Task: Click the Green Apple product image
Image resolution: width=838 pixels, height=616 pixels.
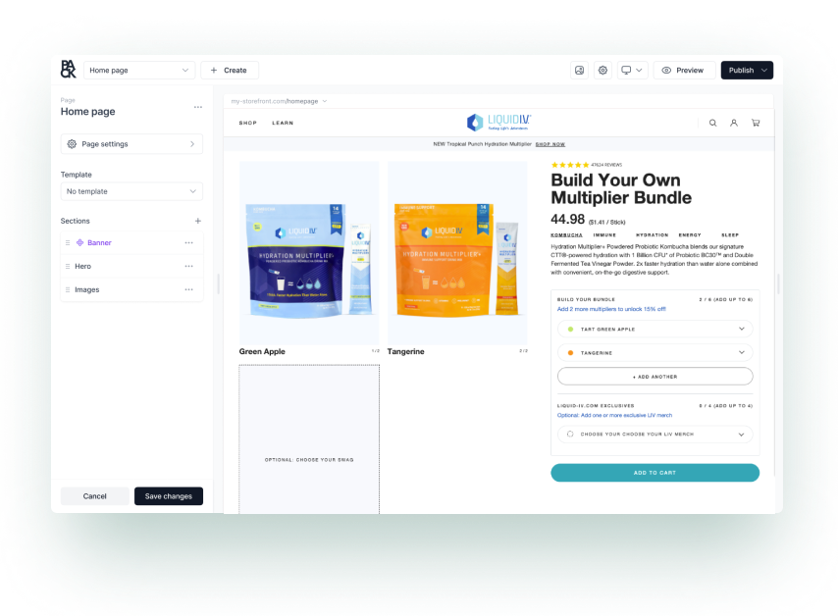Action: coord(308,252)
